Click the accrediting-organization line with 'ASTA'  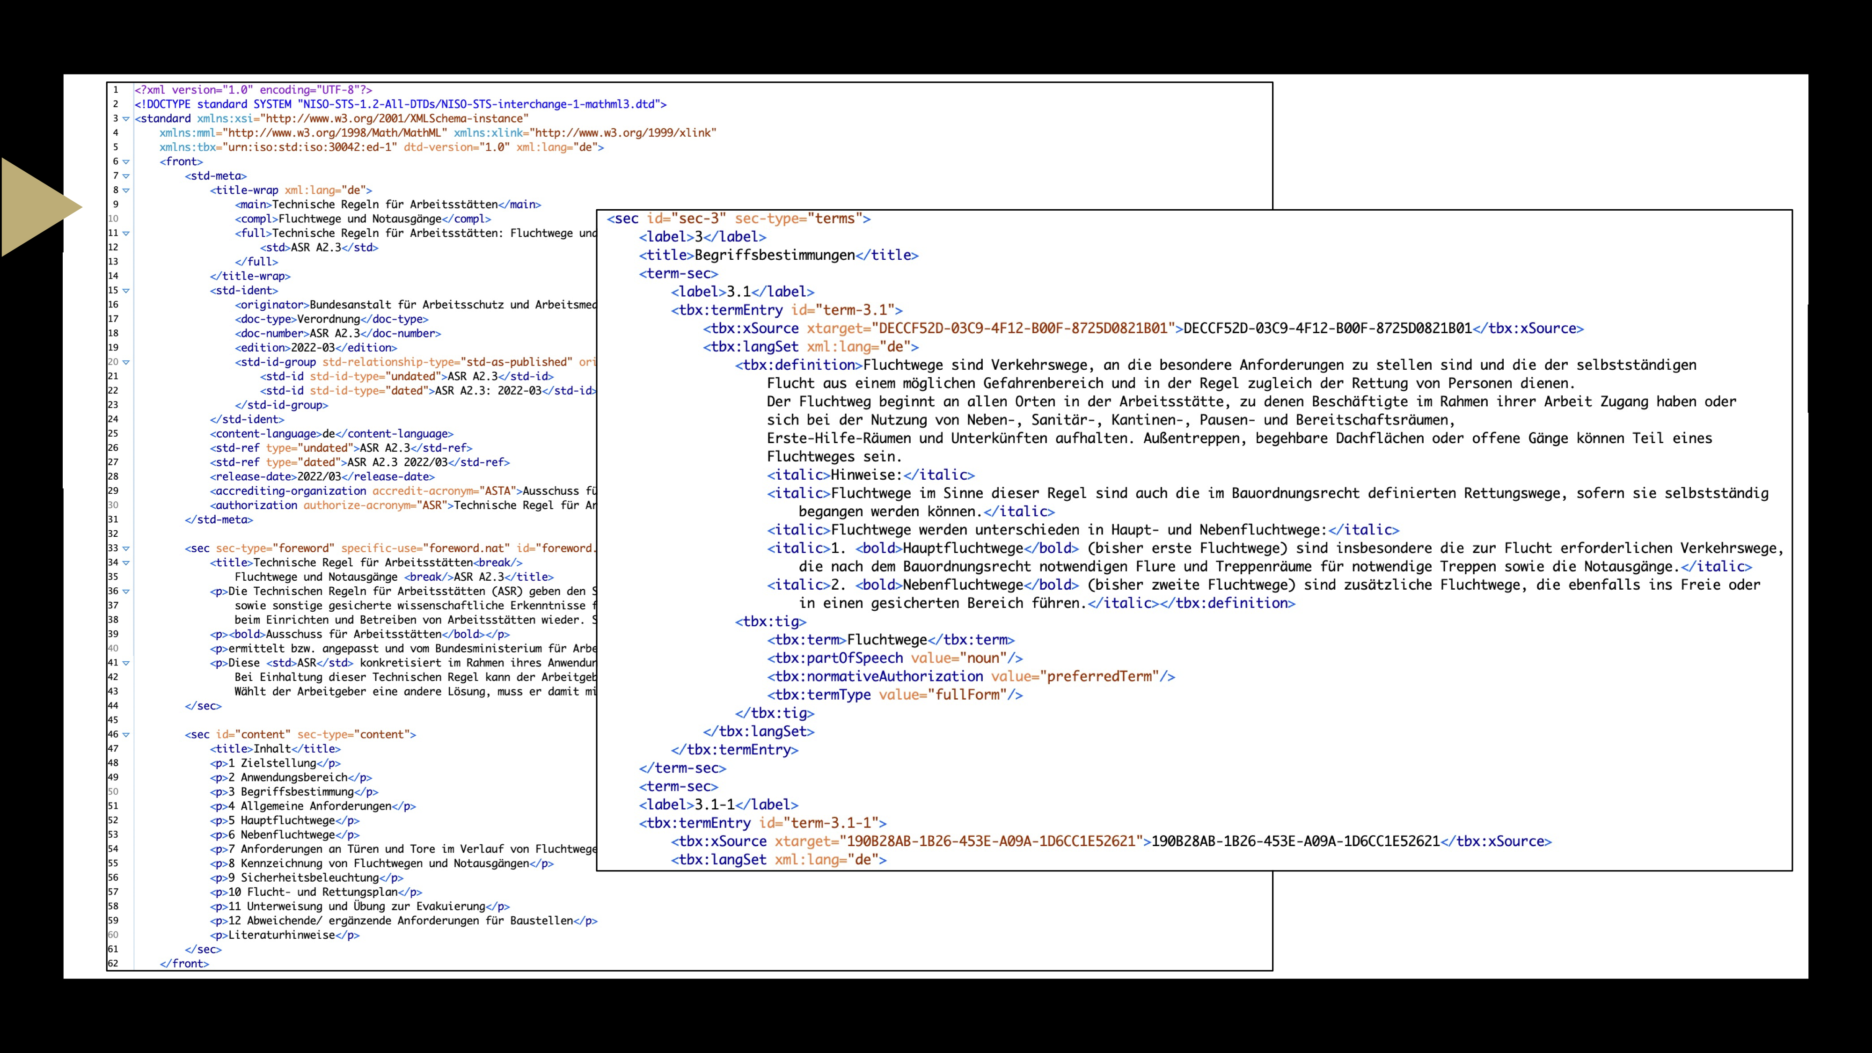[402, 491]
